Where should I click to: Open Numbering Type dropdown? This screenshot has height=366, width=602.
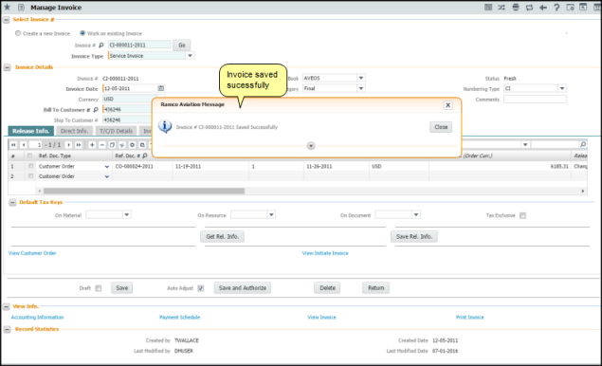point(562,88)
